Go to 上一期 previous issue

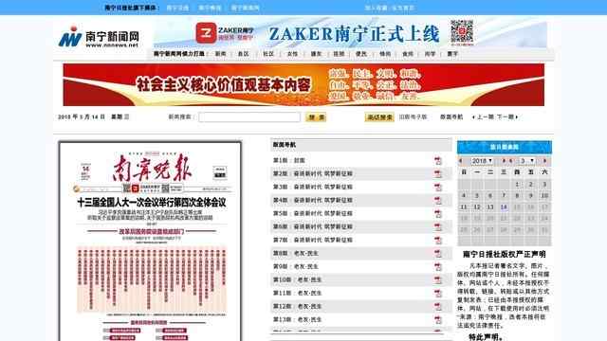click(x=483, y=117)
